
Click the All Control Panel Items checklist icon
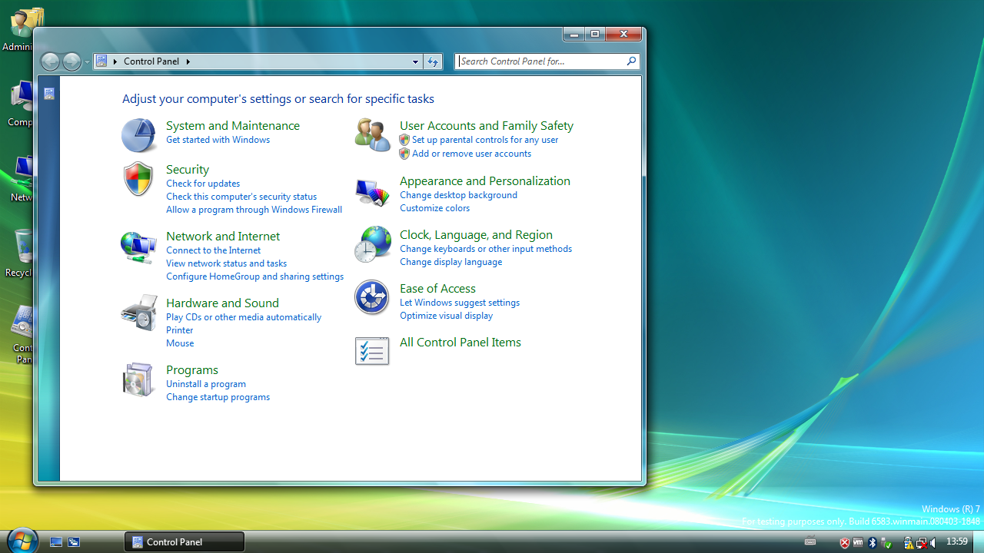coord(372,351)
